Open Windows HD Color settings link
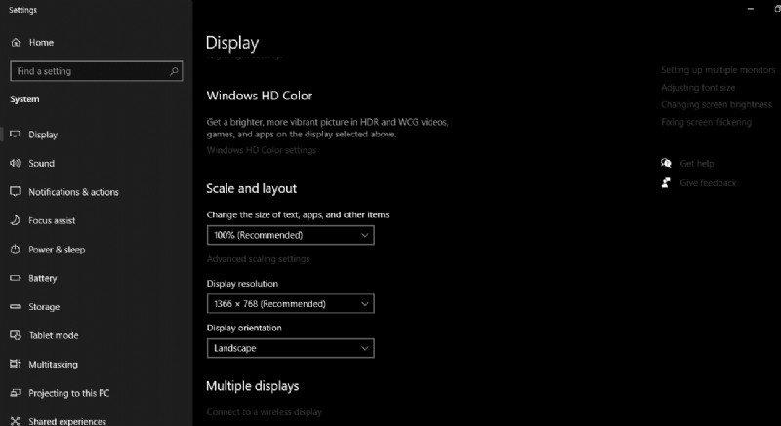The width and height of the screenshot is (781, 426). (262, 150)
